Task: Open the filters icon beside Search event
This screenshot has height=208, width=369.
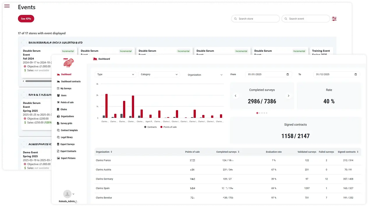Action: (x=334, y=19)
